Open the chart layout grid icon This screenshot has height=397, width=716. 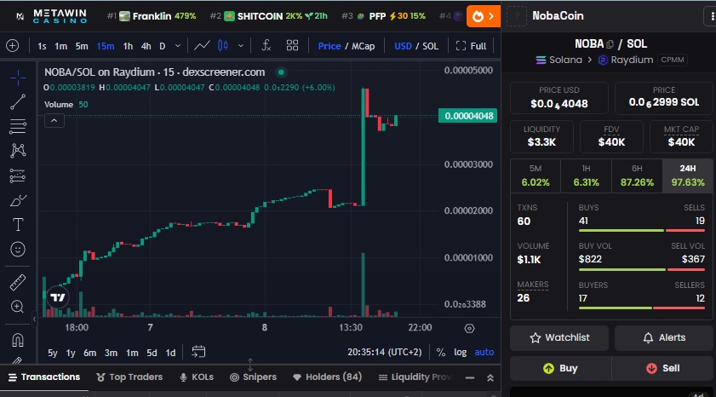(x=292, y=46)
